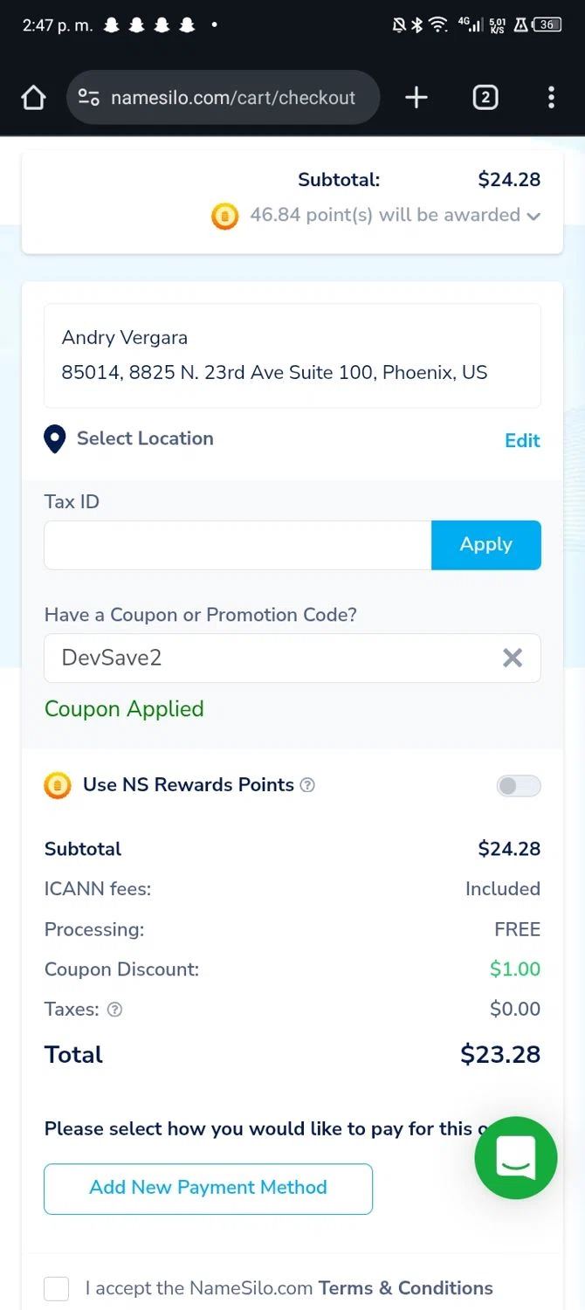Image resolution: width=585 pixels, height=1310 pixels.
Task: Enable Use NS Rewards Points switch
Action: 519,786
